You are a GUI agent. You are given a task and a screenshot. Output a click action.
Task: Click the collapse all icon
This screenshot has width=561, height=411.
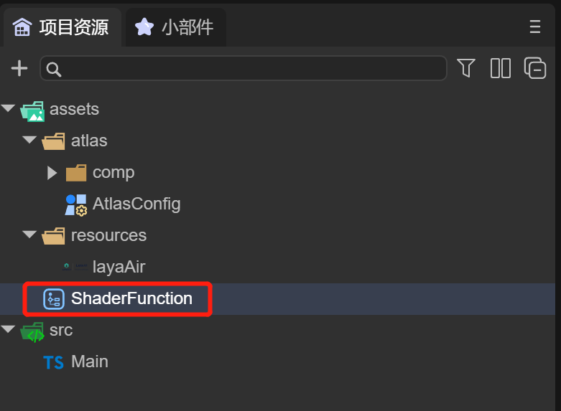click(x=535, y=68)
